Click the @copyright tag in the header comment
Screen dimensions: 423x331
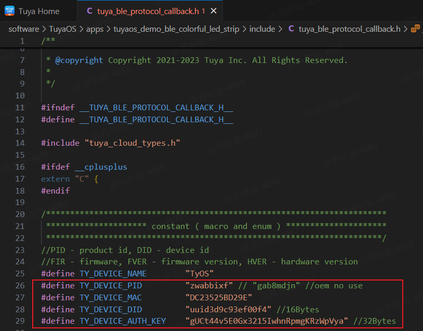pyautogui.click(x=79, y=60)
